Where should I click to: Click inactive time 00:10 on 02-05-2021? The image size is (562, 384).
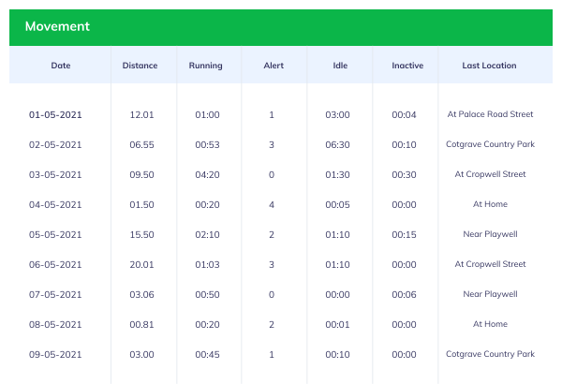point(404,145)
